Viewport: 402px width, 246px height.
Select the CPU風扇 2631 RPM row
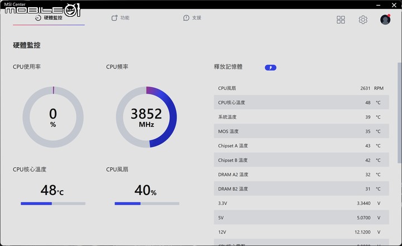click(301, 88)
